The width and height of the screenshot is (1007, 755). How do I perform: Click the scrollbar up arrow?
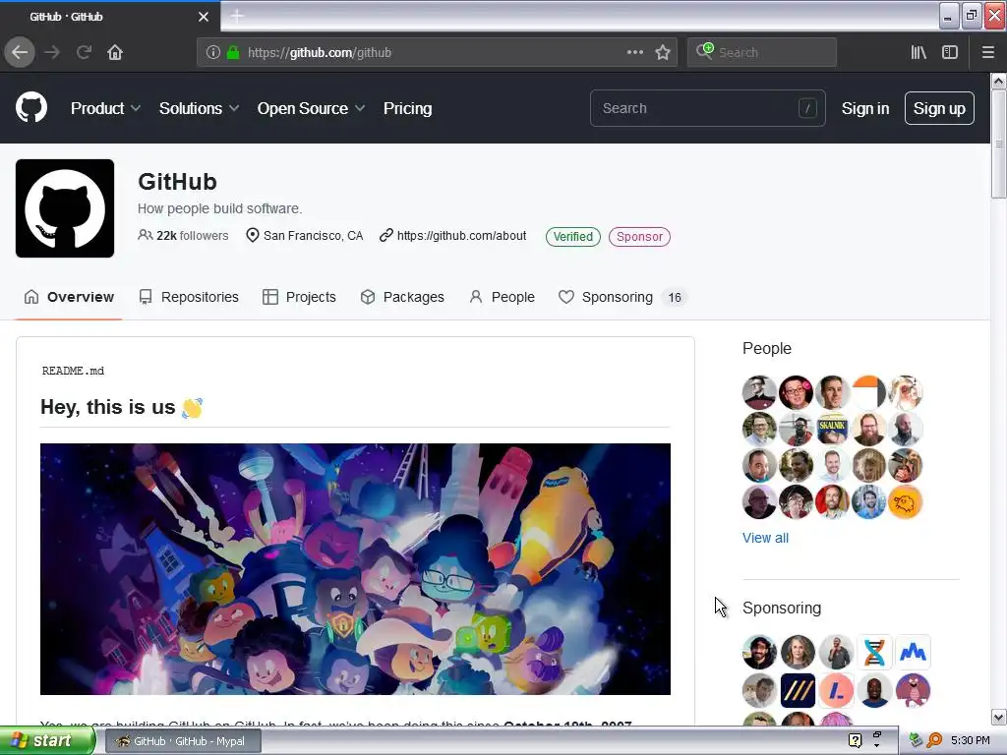[998, 81]
